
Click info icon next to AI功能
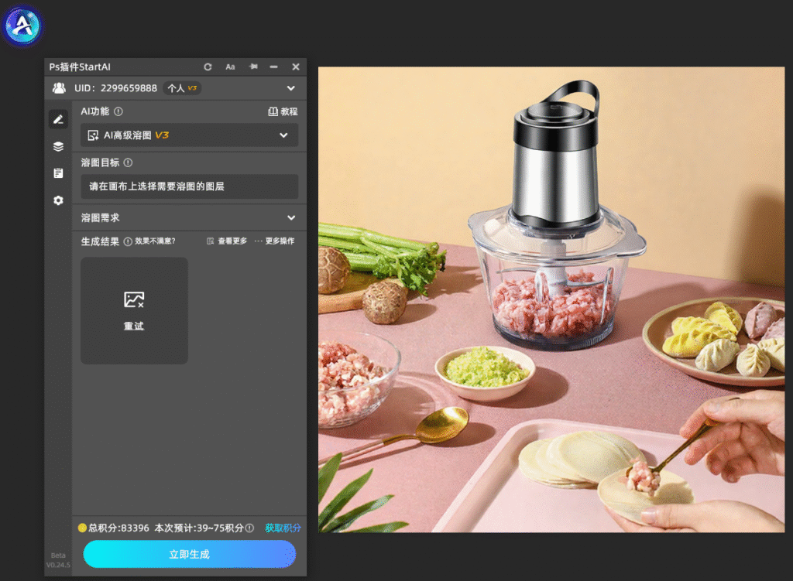click(x=118, y=111)
